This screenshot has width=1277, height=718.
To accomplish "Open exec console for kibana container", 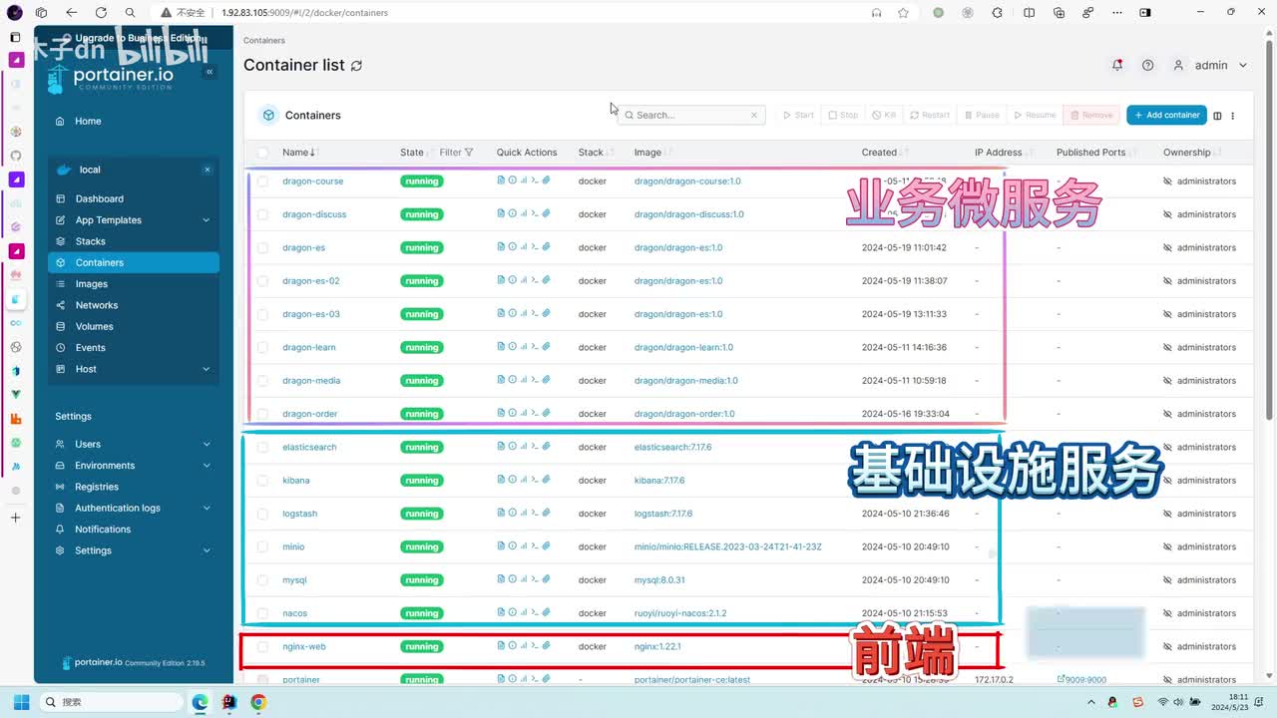I will 535,480.
